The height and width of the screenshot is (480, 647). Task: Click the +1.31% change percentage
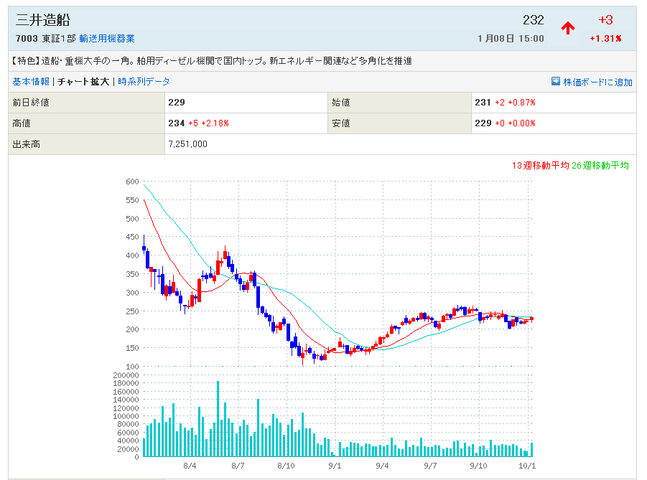(x=606, y=38)
